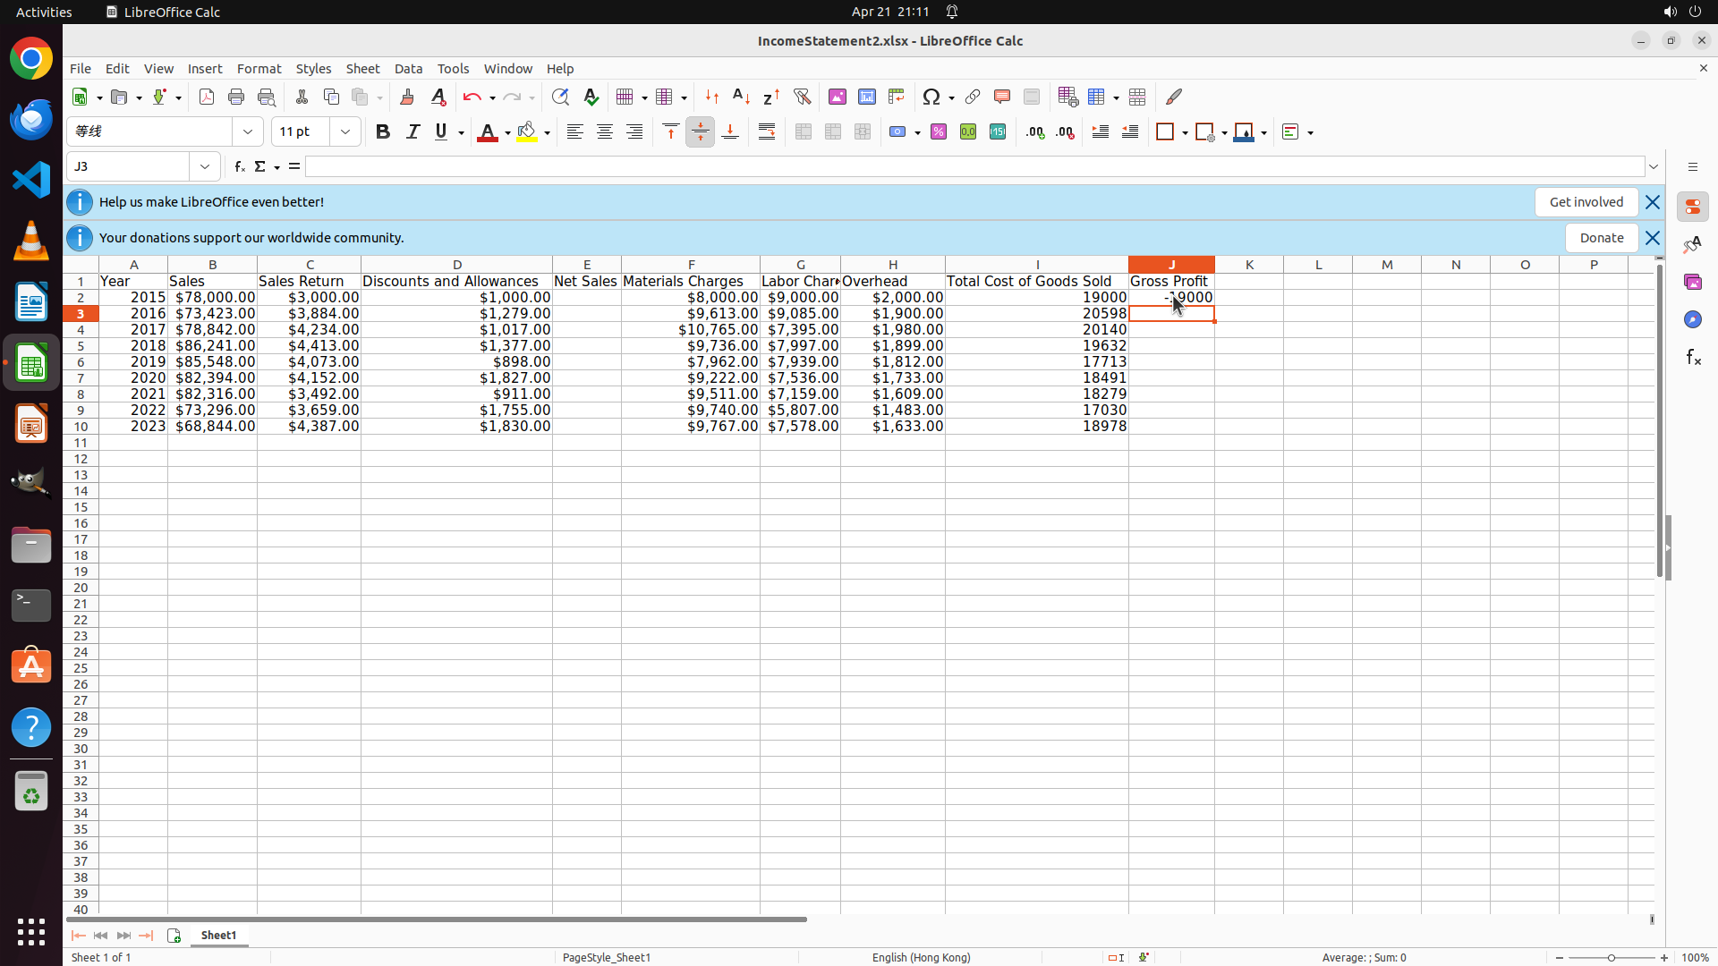Click the Sort Ascending icon
This screenshot has width=1718, height=966.
[x=741, y=97]
